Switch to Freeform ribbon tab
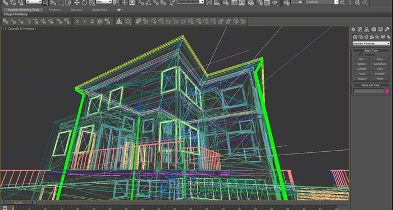The width and height of the screenshot is (393, 210). click(54, 10)
